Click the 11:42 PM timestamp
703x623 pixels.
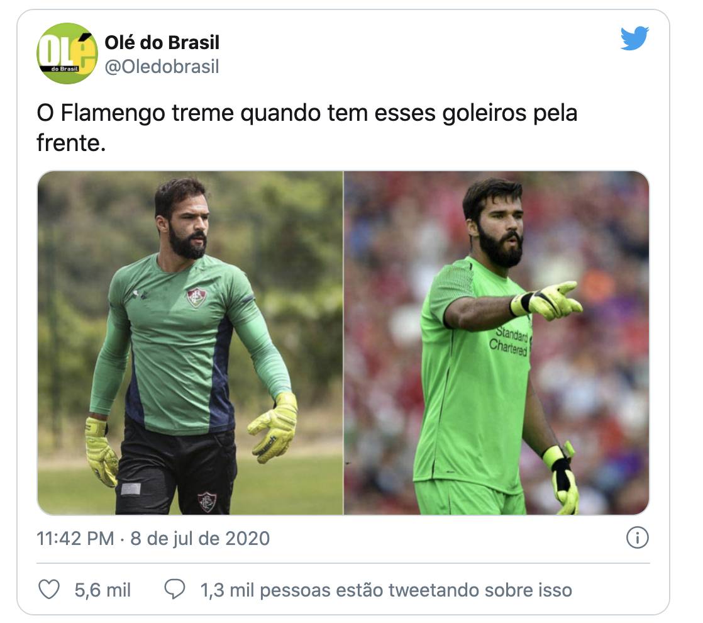(75, 538)
